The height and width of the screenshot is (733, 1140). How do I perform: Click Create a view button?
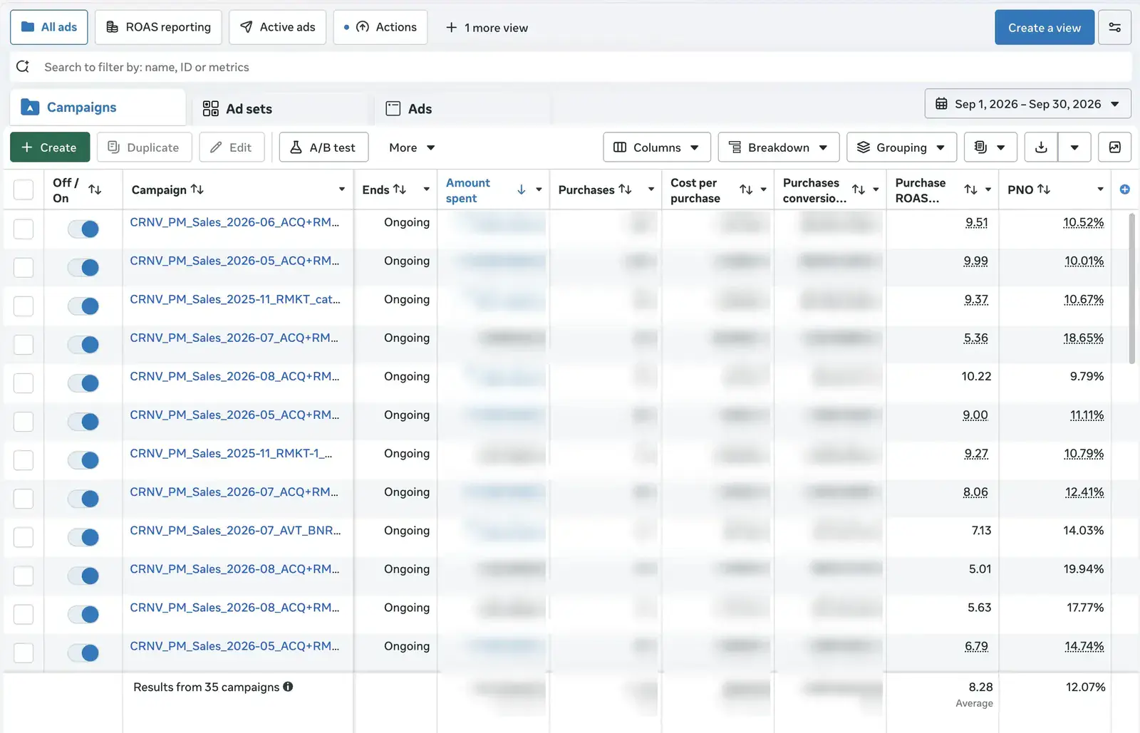tap(1044, 28)
